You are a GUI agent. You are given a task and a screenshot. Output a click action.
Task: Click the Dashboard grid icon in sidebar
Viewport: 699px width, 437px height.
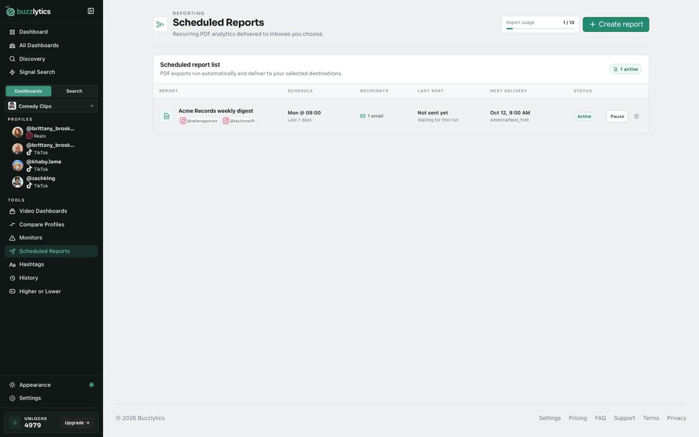point(12,32)
